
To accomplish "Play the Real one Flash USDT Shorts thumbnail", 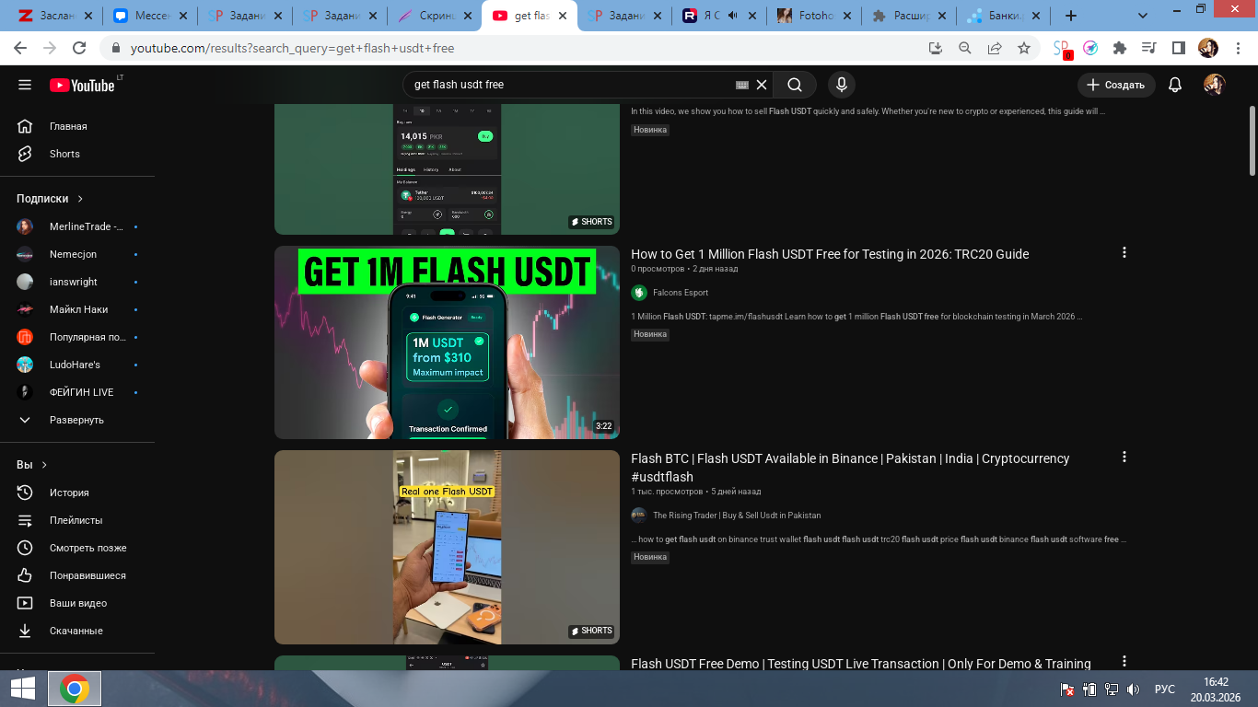I will pyautogui.click(x=447, y=547).
